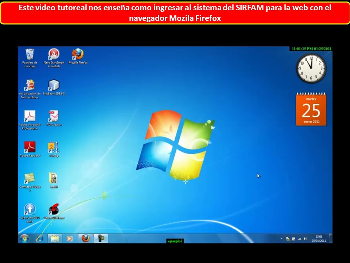Select the NetBeans IDE 6.8 shortcut
Screen dimensions: 350x263
[x=54, y=87]
